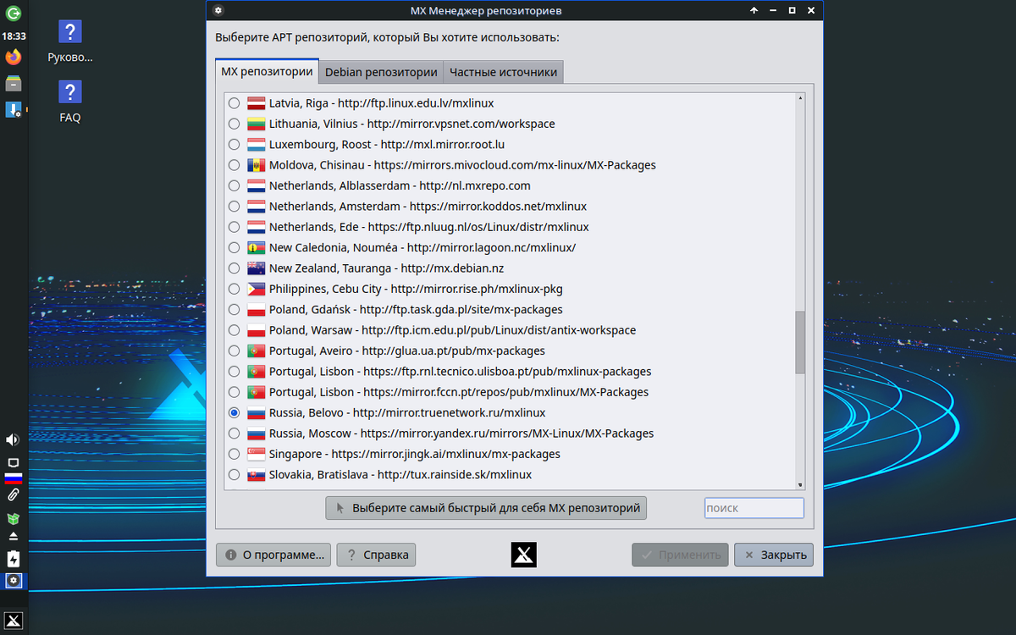The height and width of the screenshot is (635, 1016).
Task: Select New Caledonia, Nouméa radio button
Action: (x=235, y=248)
